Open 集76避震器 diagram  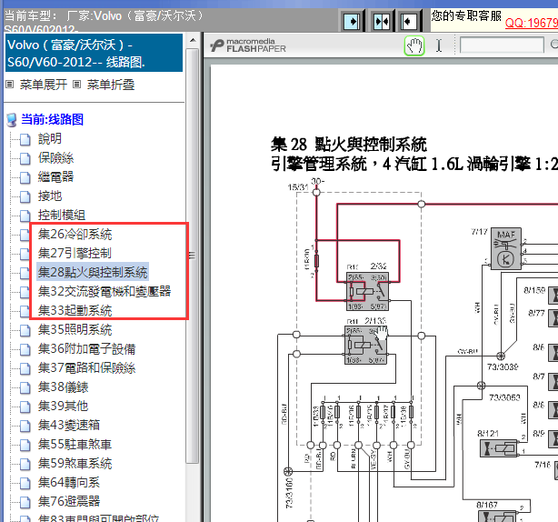[69, 501]
